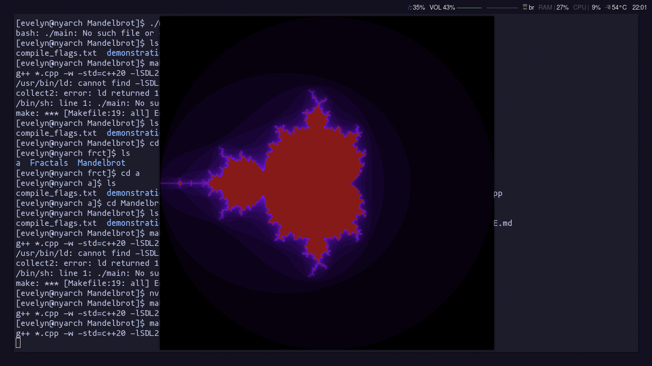Click the terminal cursor block at the prompt
This screenshot has height=366, width=652.
click(x=18, y=343)
